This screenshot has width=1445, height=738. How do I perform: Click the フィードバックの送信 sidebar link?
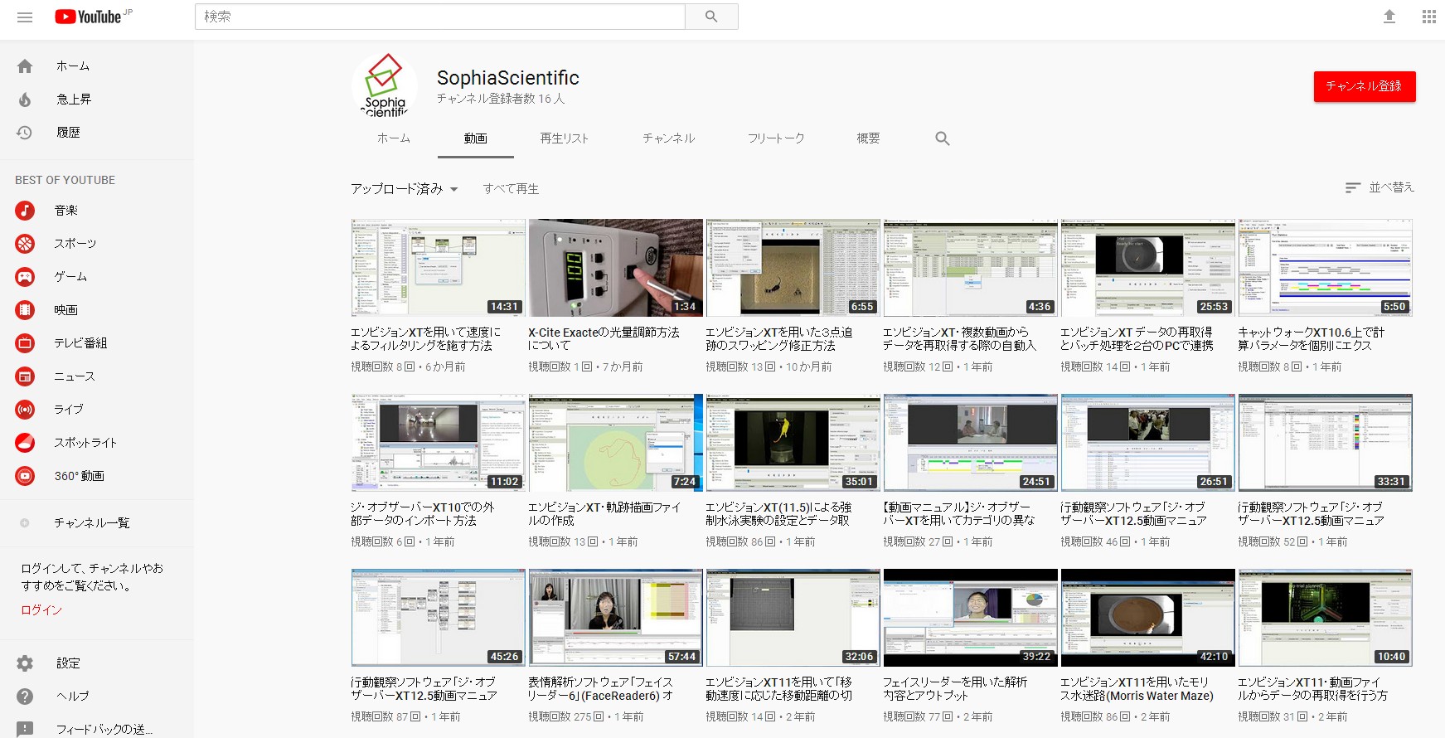click(104, 729)
